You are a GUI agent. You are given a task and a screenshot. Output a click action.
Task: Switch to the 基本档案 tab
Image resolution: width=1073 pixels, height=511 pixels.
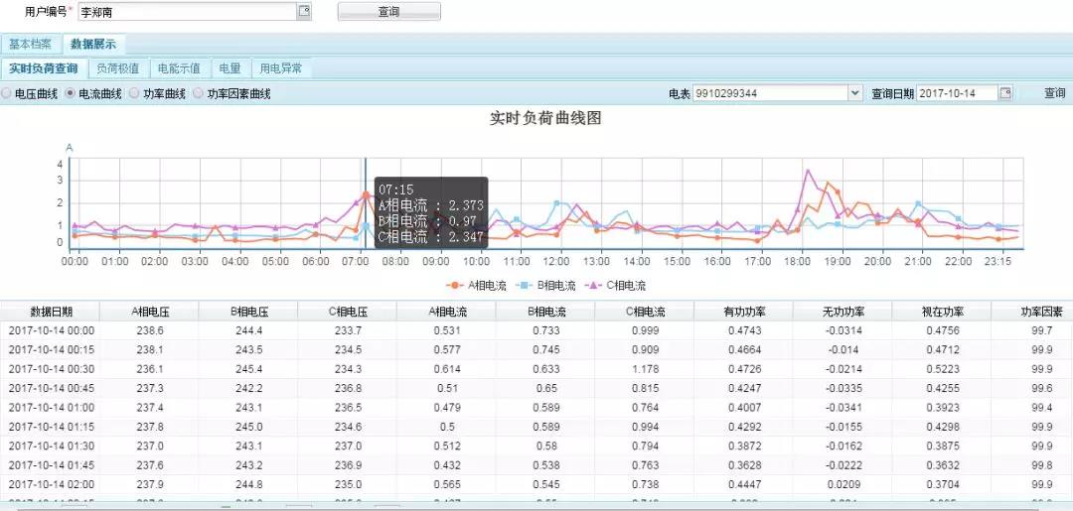30,45
